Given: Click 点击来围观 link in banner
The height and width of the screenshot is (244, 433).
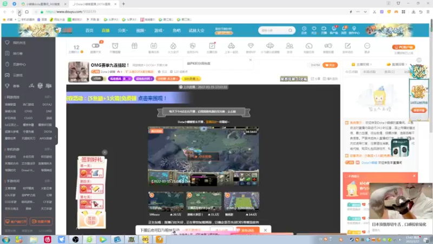Looking at the screenshot, I should 152,98.
